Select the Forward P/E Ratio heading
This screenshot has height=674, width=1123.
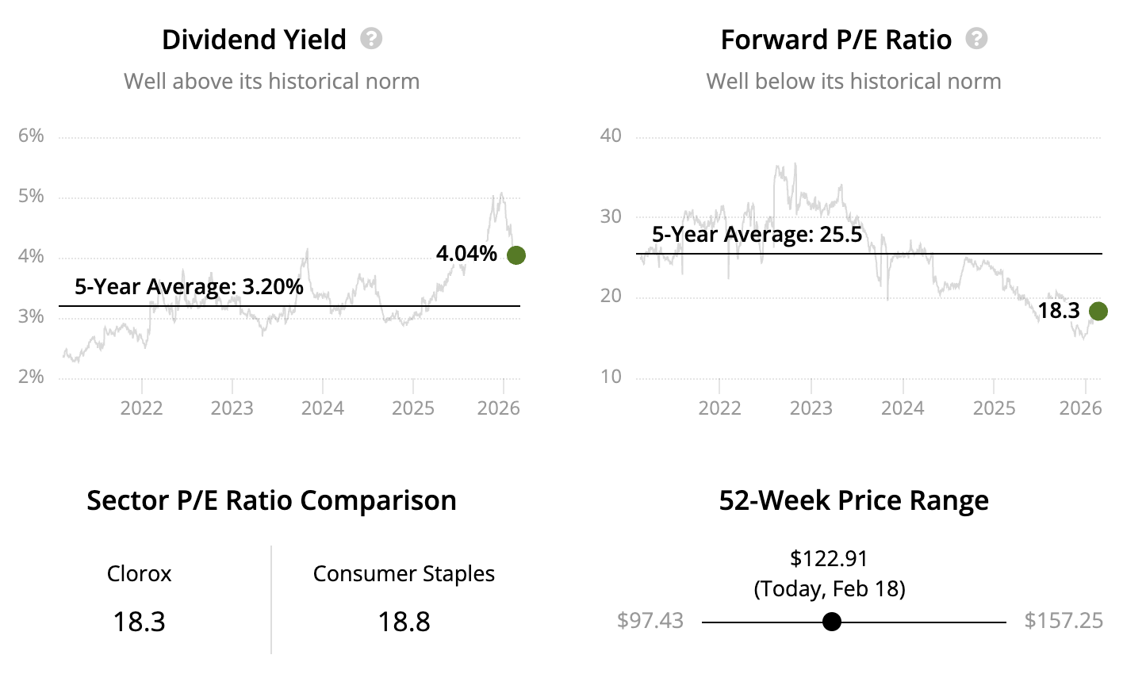point(836,40)
